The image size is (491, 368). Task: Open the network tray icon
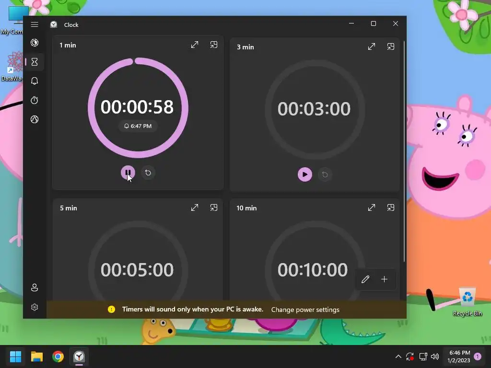(423, 356)
